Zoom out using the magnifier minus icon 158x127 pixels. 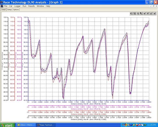[x=138, y=13]
